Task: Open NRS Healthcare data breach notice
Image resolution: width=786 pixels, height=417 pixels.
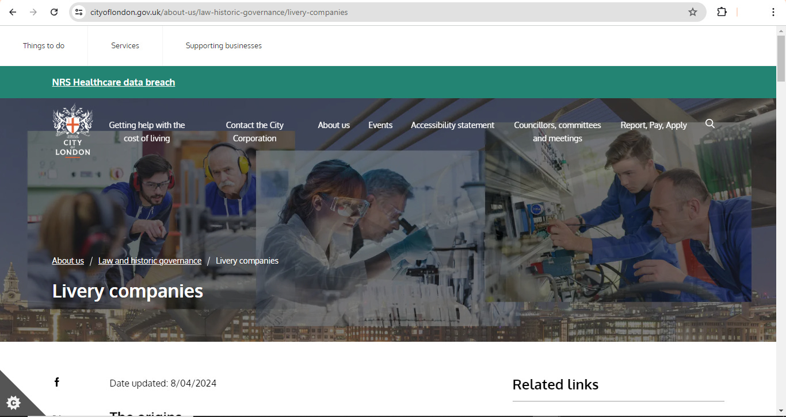Action: coord(113,82)
